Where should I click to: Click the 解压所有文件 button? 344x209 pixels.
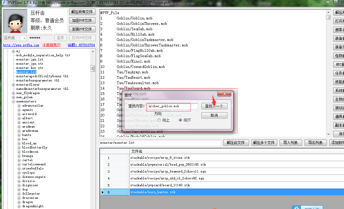pyautogui.click(x=82, y=12)
